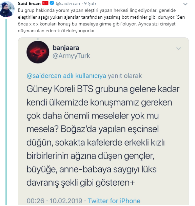
Task: Click the 00:26 time in quoted tweet
Action: point(36,201)
